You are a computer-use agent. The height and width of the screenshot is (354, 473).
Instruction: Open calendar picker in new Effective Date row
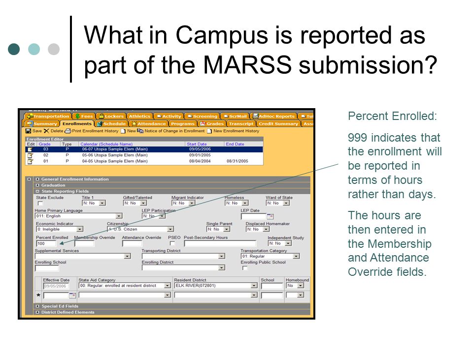[x=72, y=295]
